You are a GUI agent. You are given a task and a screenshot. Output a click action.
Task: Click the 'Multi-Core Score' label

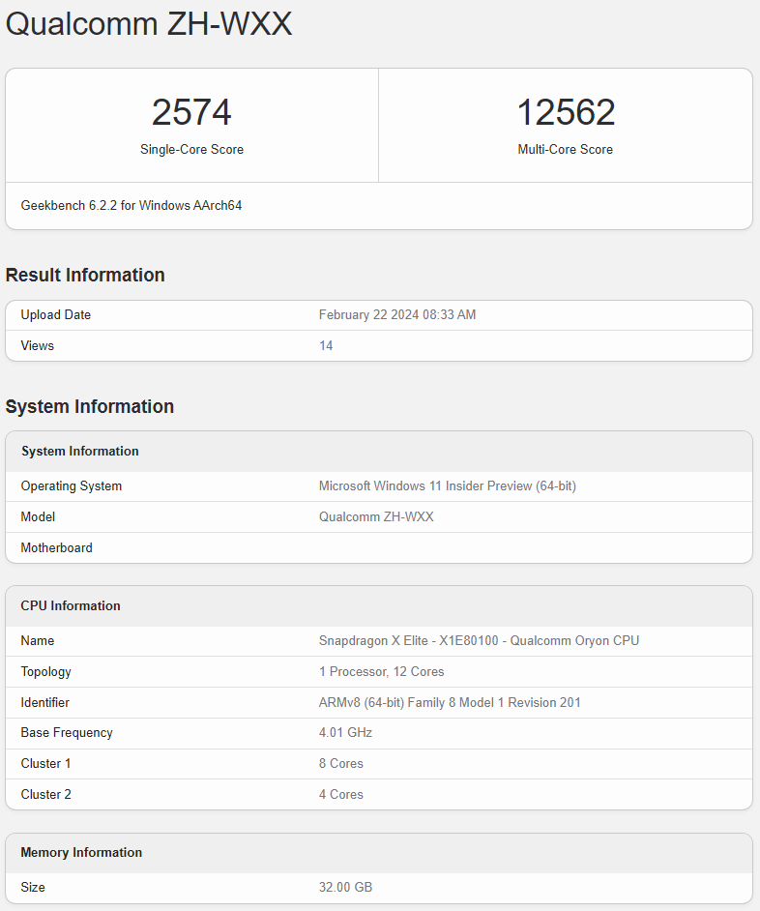566,149
